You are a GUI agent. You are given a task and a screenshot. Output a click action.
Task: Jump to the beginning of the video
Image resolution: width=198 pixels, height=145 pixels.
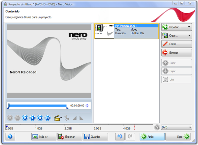click(x=10, y=118)
